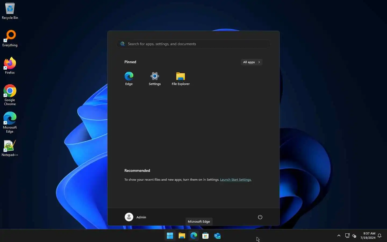The width and height of the screenshot is (387, 242).
Task: Expand the All apps list
Action: click(252, 62)
